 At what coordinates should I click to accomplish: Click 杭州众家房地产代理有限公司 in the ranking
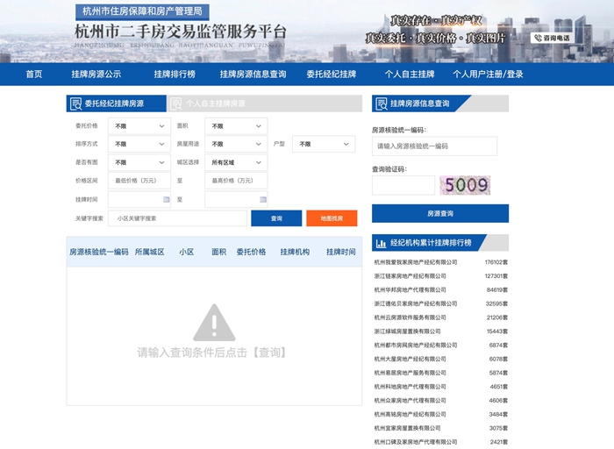410,401
